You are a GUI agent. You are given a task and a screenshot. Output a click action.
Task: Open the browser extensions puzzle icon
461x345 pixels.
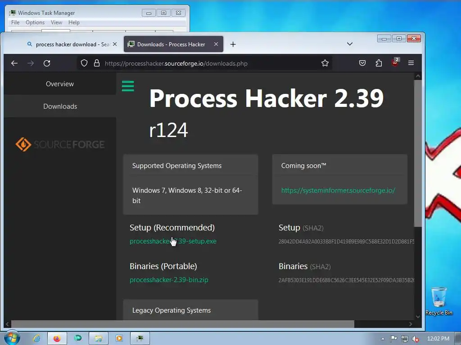pos(379,63)
